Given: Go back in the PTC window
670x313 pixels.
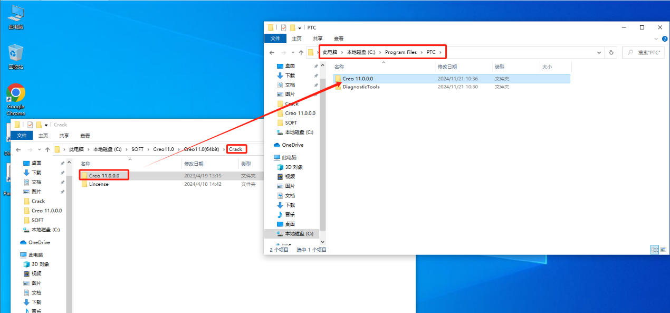Looking at the screenshot, I should coord(272,52).
